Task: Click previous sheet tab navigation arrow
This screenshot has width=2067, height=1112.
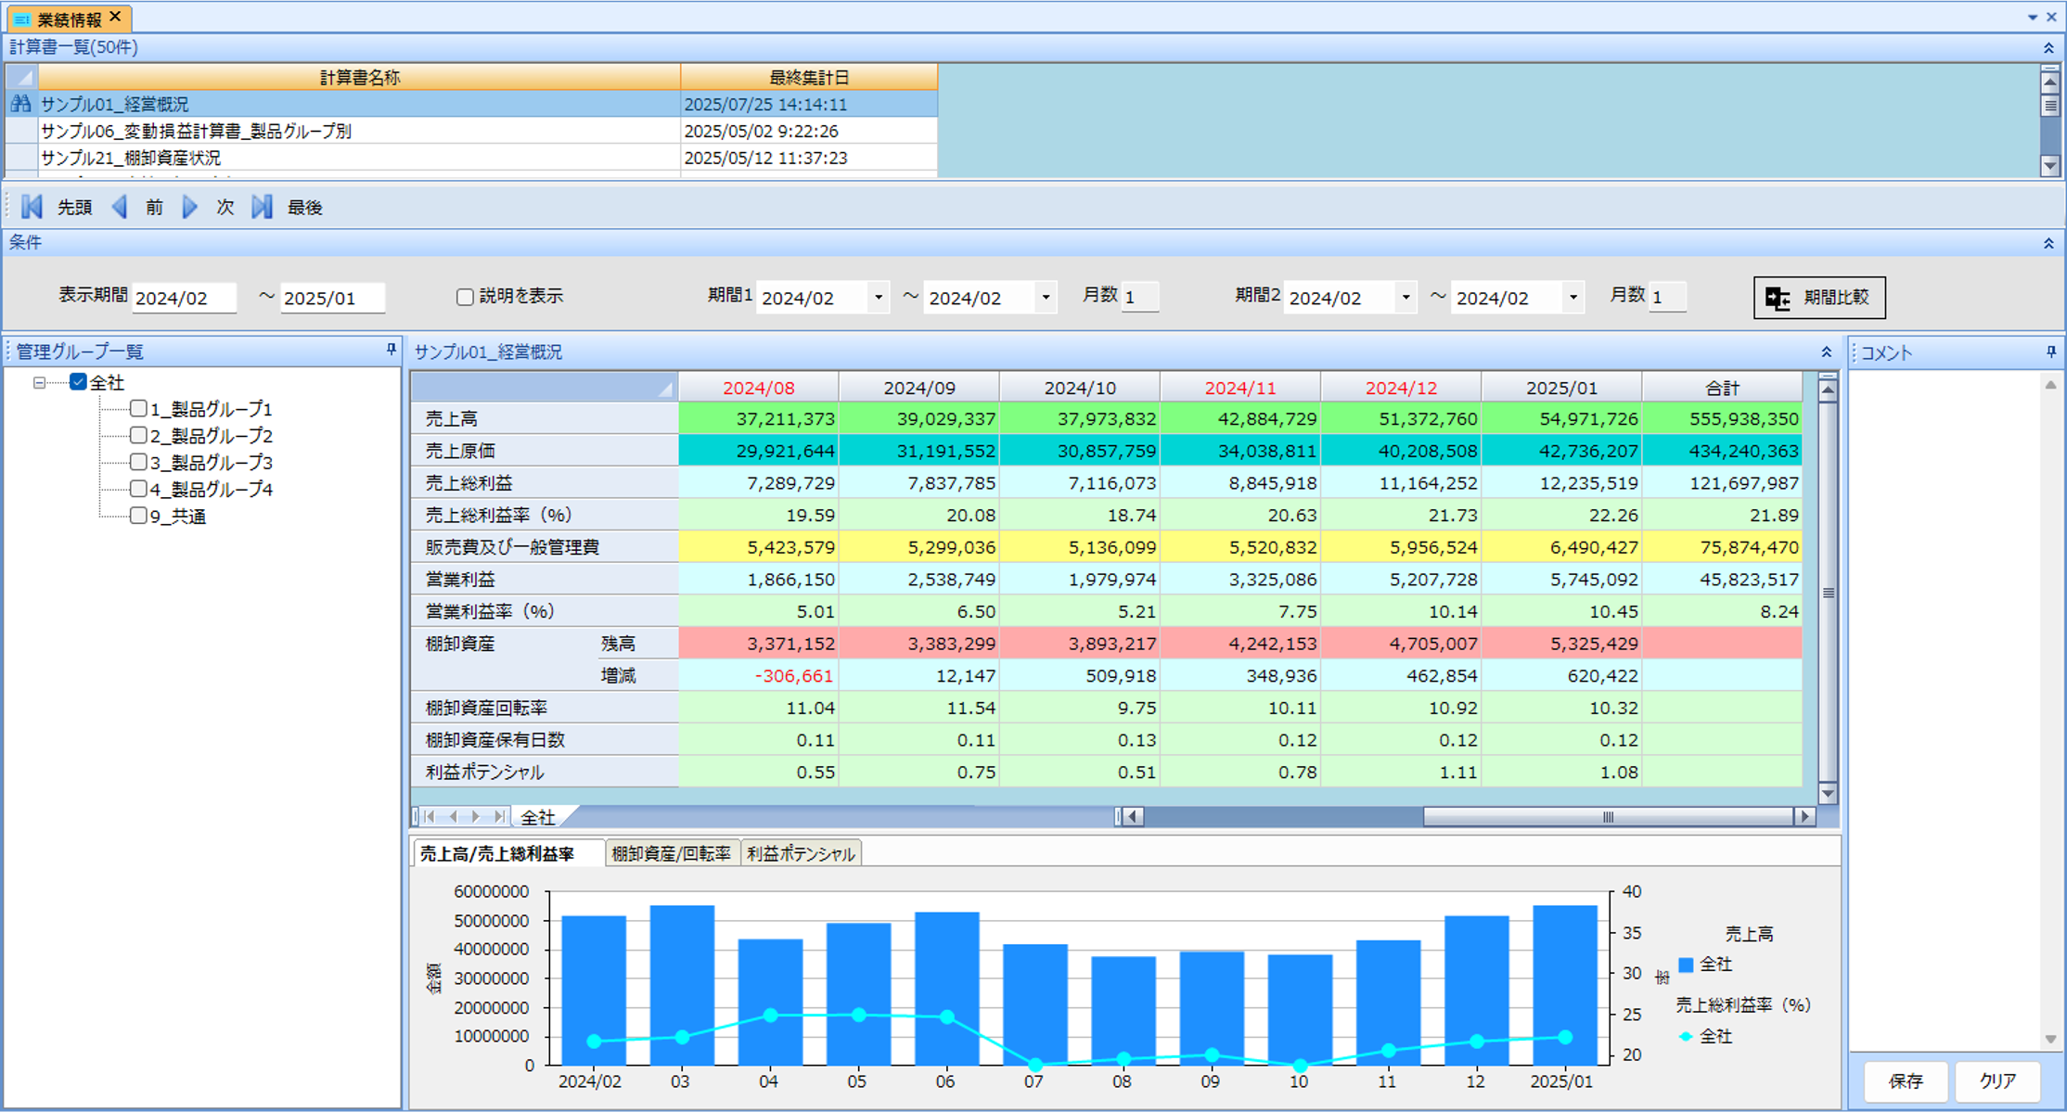Action: pos(453,816)
